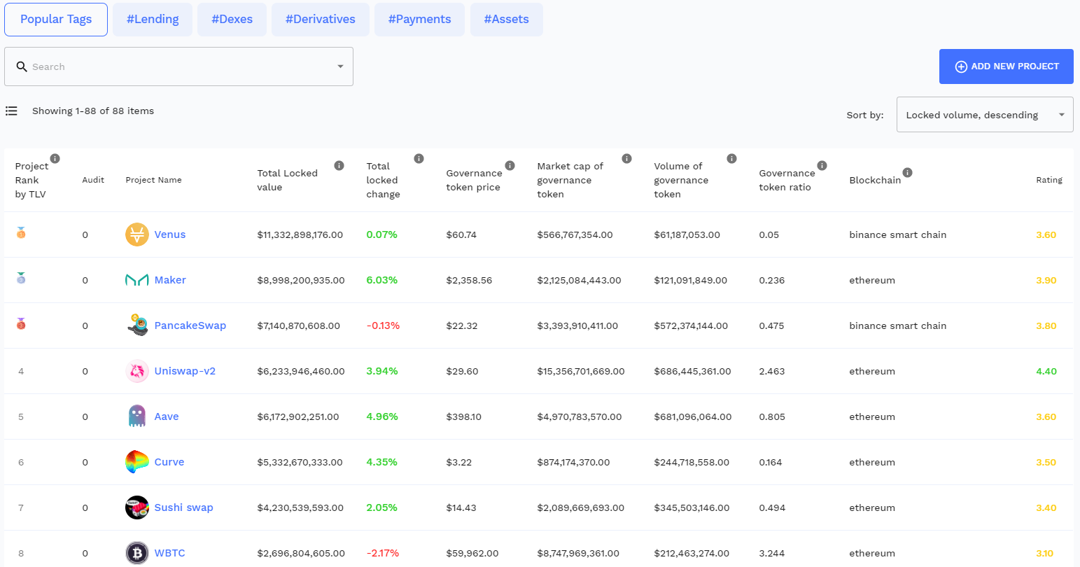Click the ADD NEW PROJECT button
This screenshot has width=1080, height=567.
click(x=1007, y=66)
